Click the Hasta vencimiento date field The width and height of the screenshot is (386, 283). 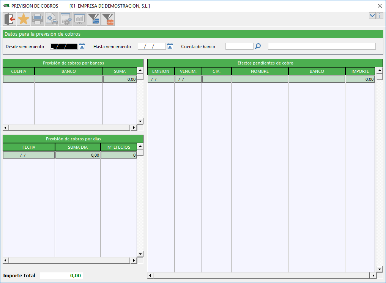click(x=152, y=46)
